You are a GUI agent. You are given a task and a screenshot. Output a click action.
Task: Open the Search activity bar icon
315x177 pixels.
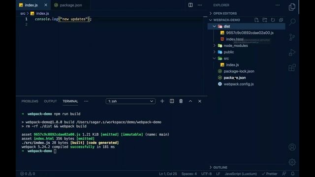click(292, 22)
